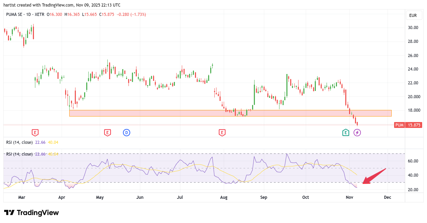Image resolution: width=427 pixels, height=223 pixels.
Task: Open the EUR currency selector
Action: (x=413, y=16)
